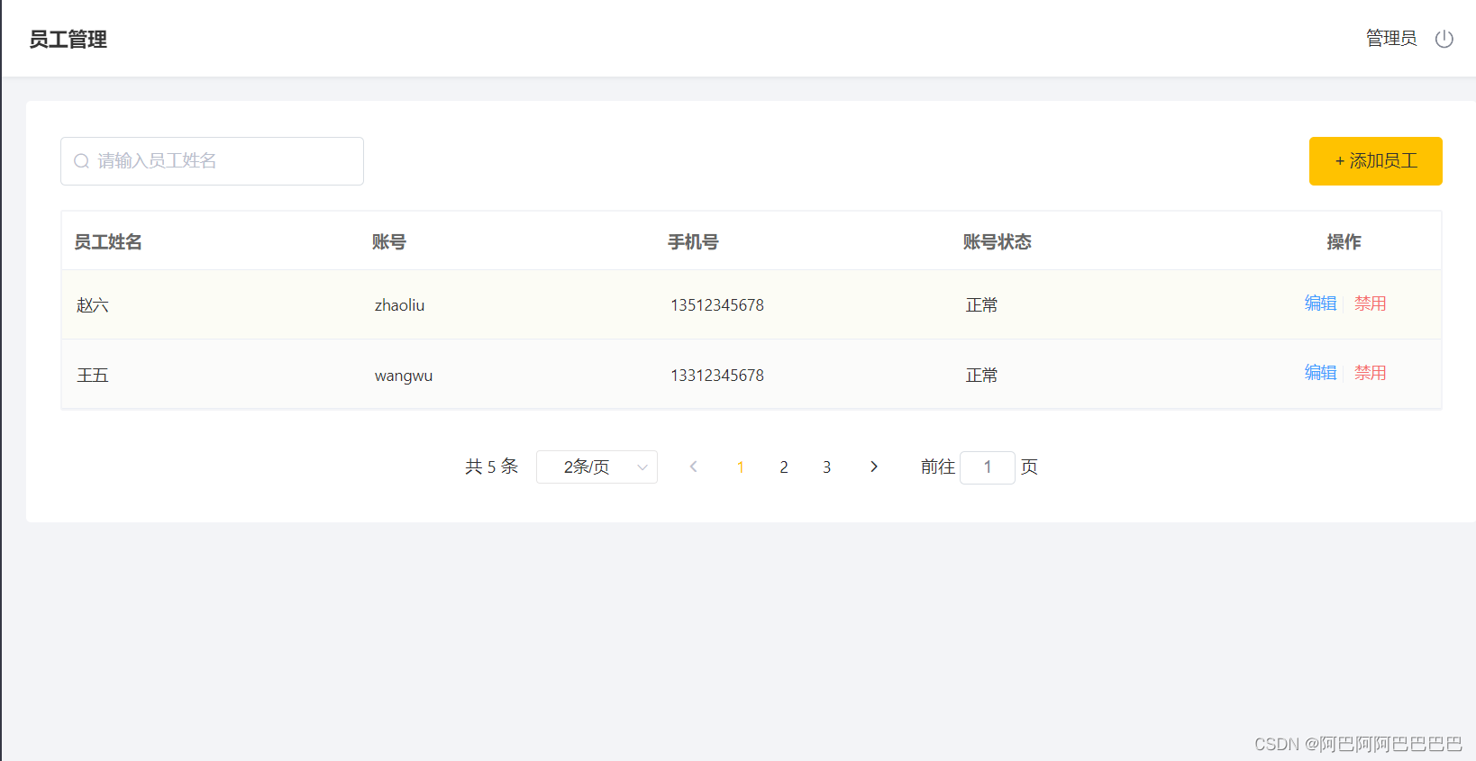Click 正常 status in 王五 row
Image resolution: width=1476 pixels, height=761 pixels.
[x=981, y=376]
